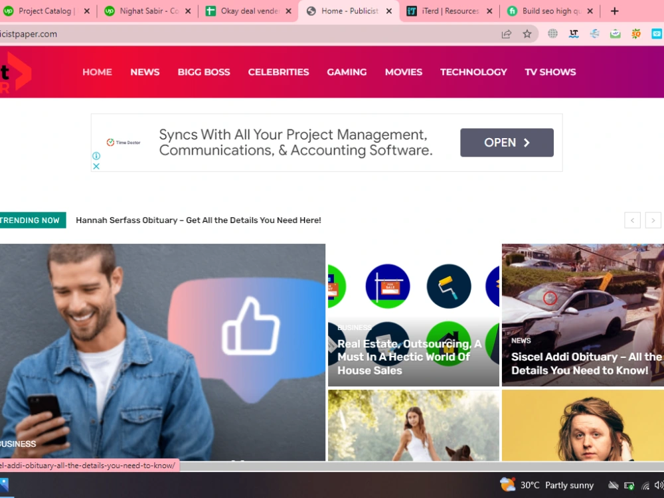664x498 pixels.
Task: Open the GAMING menu section
Action: (x=347, y=72)
